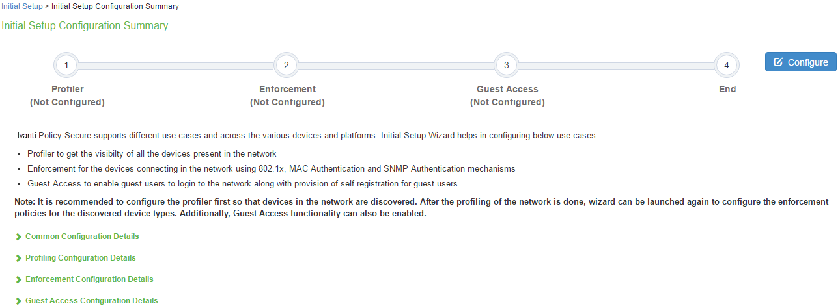Click the progress bar between steps 1 and 2
The width and height of the screenshot is (840, 306).
[176, 66]
